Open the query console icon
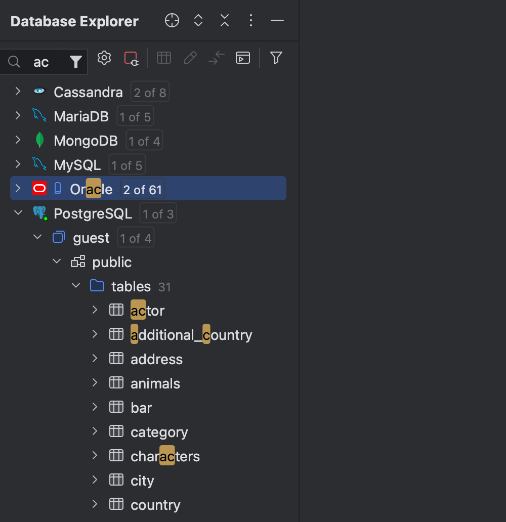The height and width of the screenshot is (522, 506). [243, 58]
